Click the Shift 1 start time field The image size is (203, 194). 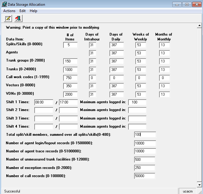click(x=44, y=102)
